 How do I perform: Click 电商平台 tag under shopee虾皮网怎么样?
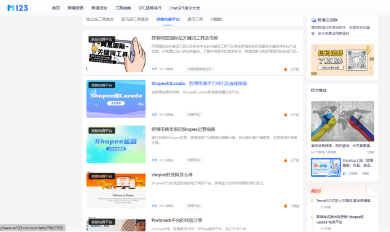(194, 206)
